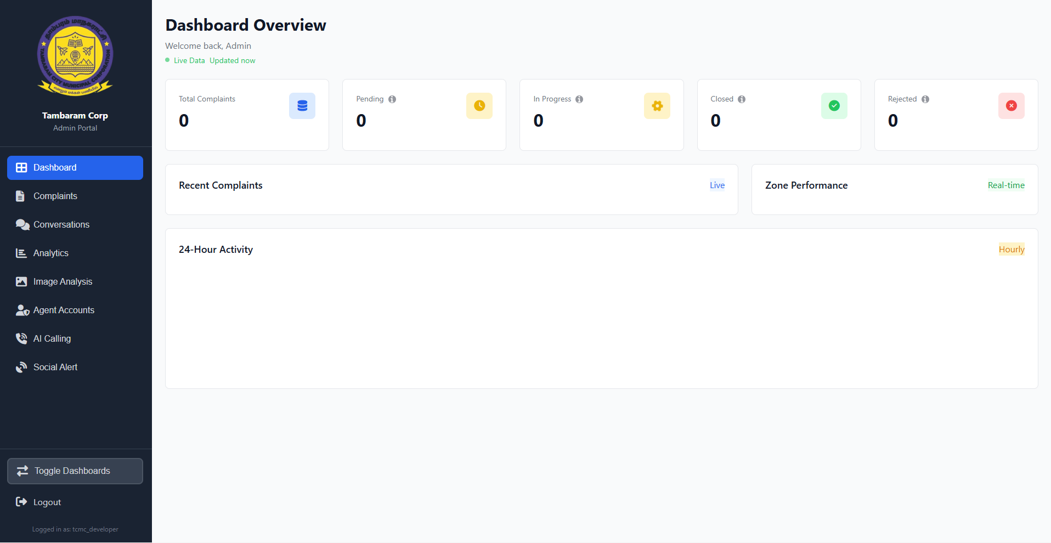This screenshot has width=1051, height=543.
Task: Go to Conversations in the sidebar
Action: (x=75, y=225)
